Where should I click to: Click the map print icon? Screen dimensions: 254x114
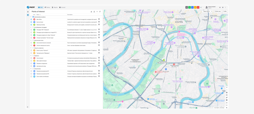[x=227, y=92]
